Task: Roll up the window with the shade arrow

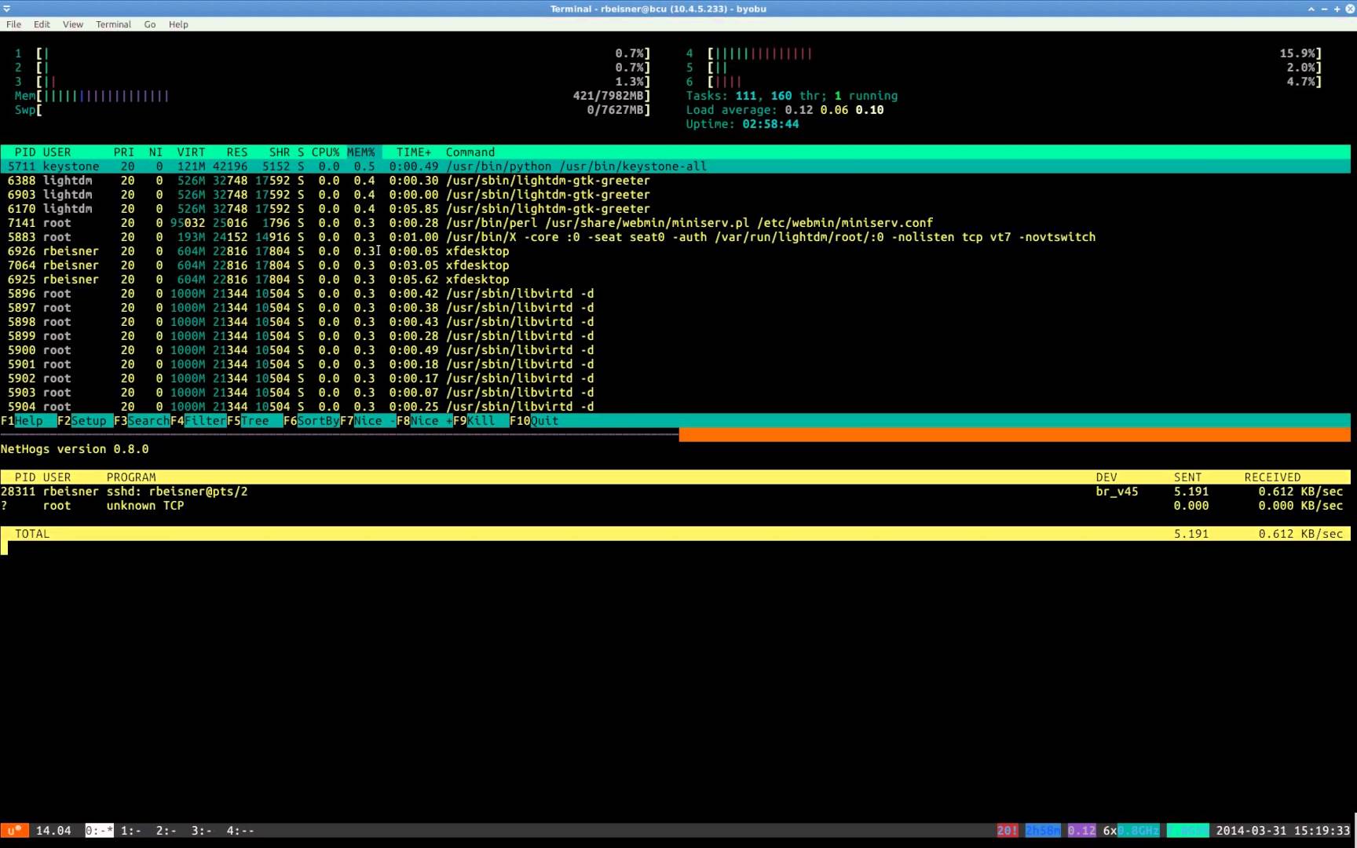Action: 1311,9
